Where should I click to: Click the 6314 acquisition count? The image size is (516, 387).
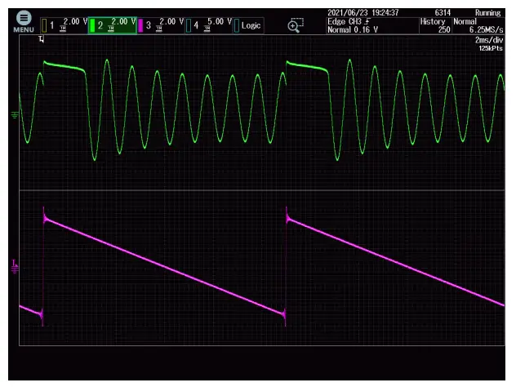[443, 13]
